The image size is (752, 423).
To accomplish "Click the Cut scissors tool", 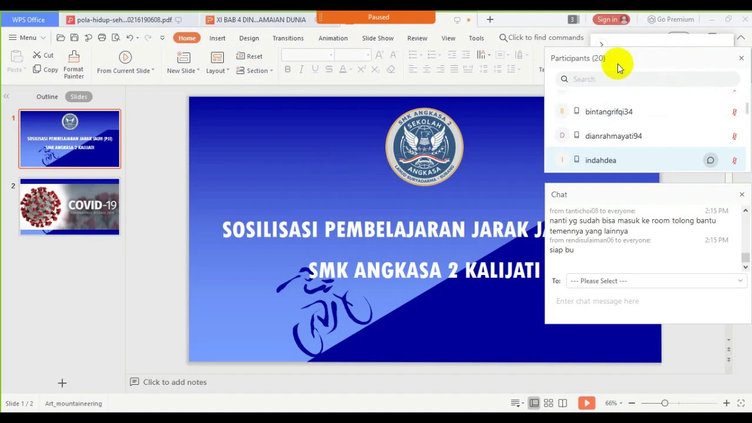I will coord(43,55).
